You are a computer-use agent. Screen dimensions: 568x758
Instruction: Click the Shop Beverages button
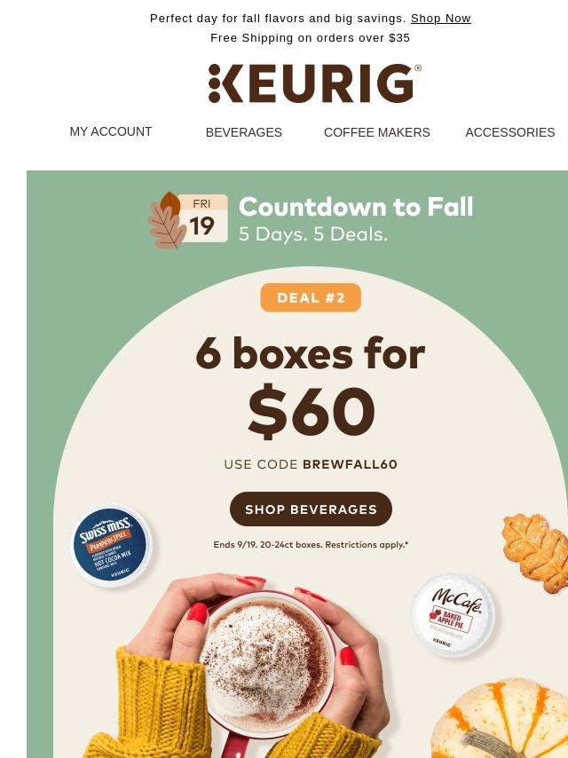pyautogui.click(x=311, y=509)
